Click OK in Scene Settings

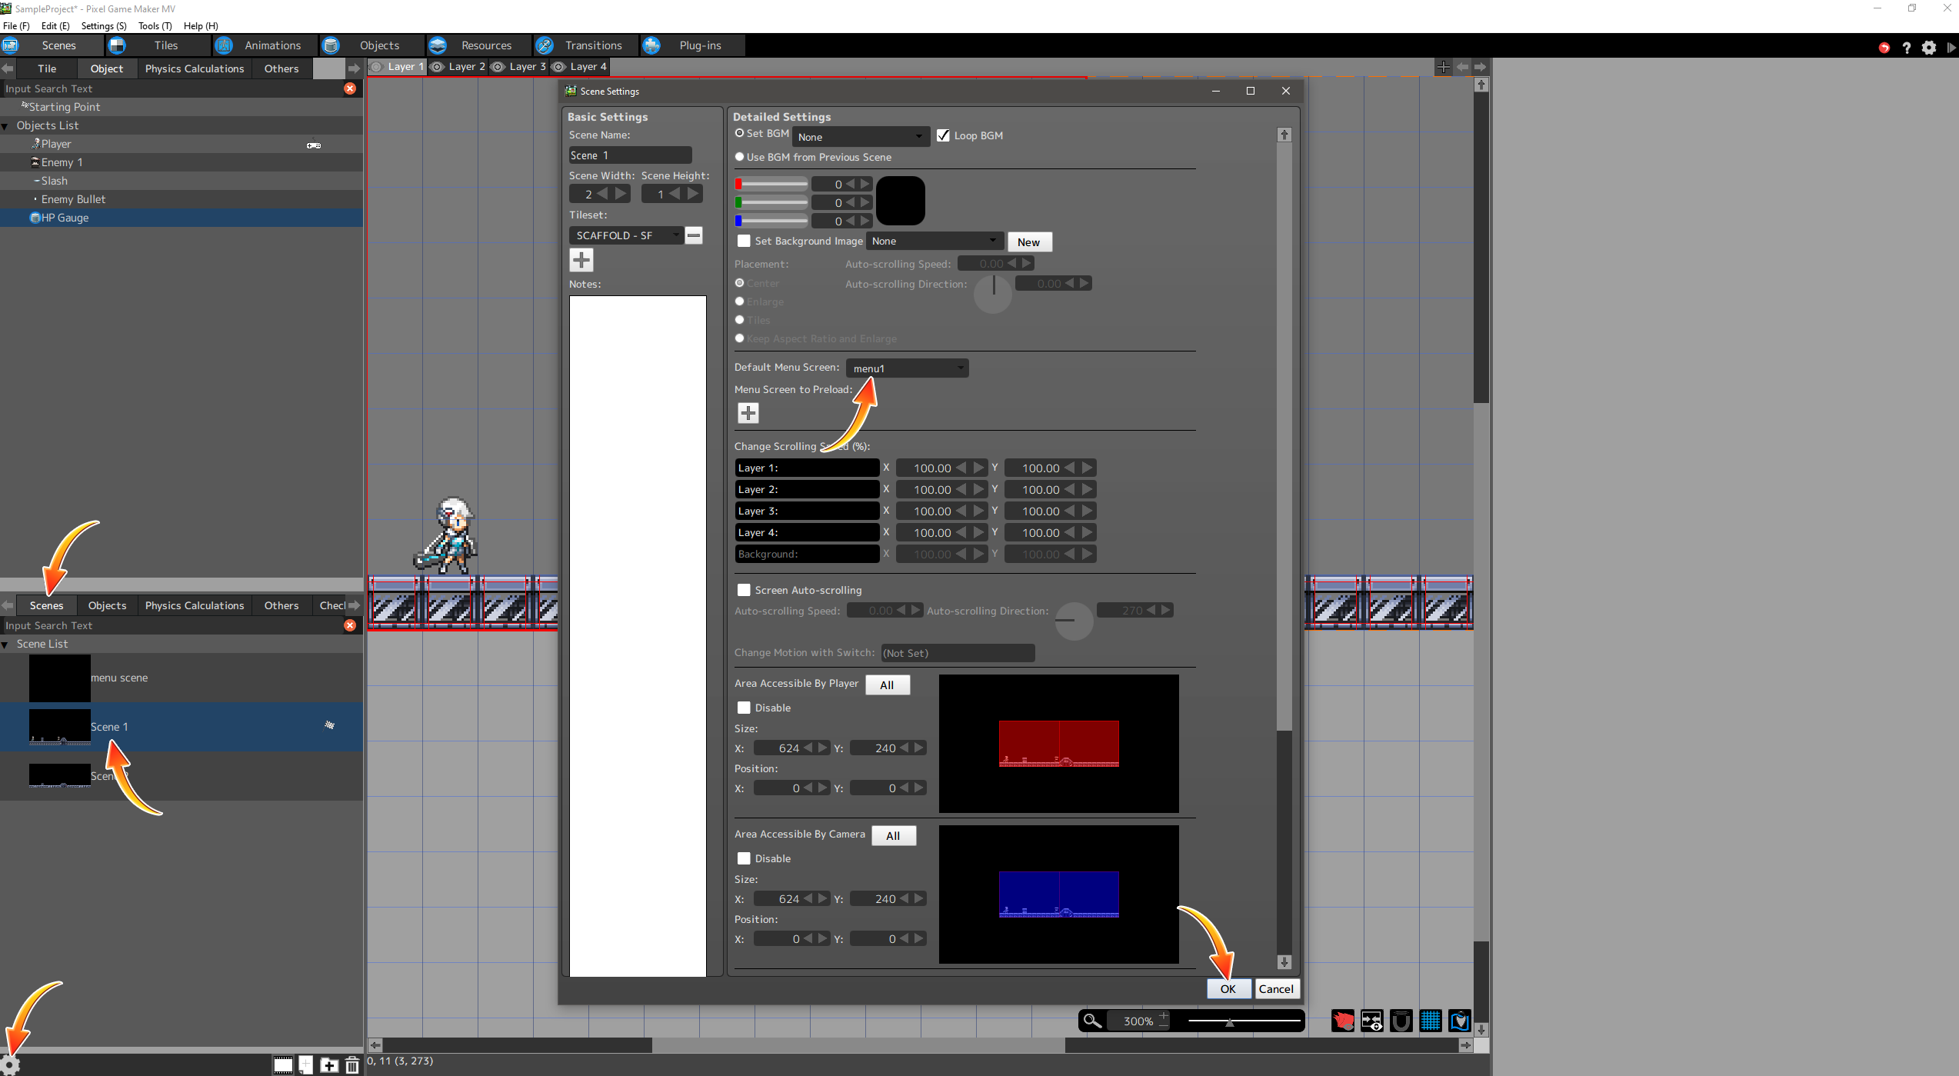[x=1228, y=989]
